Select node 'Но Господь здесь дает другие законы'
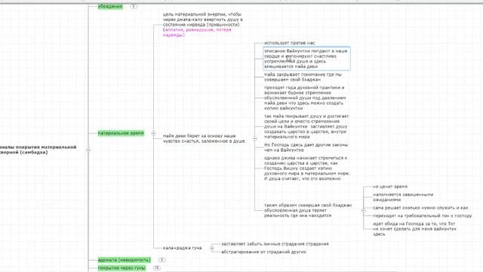 pos(306,147)
